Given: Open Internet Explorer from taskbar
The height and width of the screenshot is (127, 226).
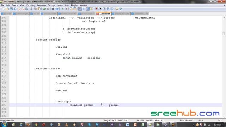Looking at the screenshot, I should coord(21,125).
